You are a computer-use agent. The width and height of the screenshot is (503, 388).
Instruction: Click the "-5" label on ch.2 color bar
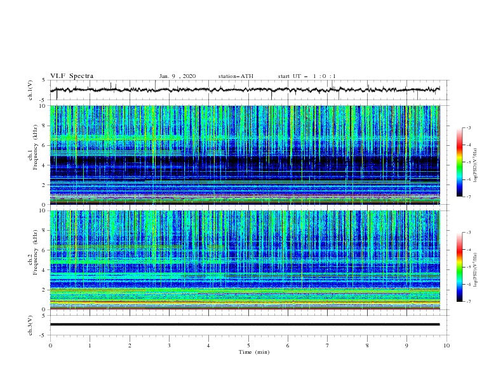coord(468,267)
